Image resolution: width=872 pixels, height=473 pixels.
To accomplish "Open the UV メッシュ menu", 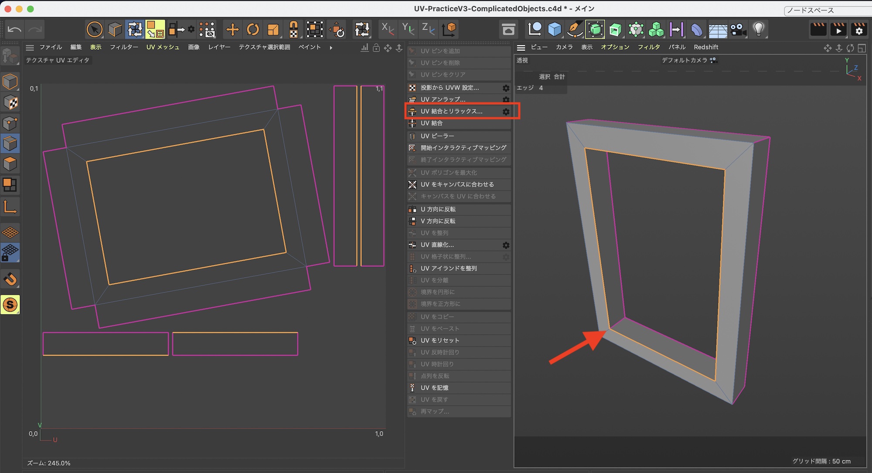I will tap(163, 47).
